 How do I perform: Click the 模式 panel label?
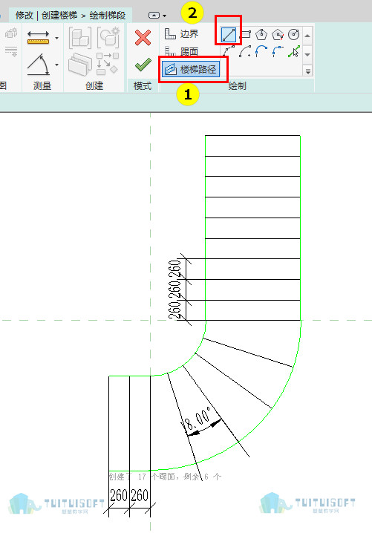(143, 86)
